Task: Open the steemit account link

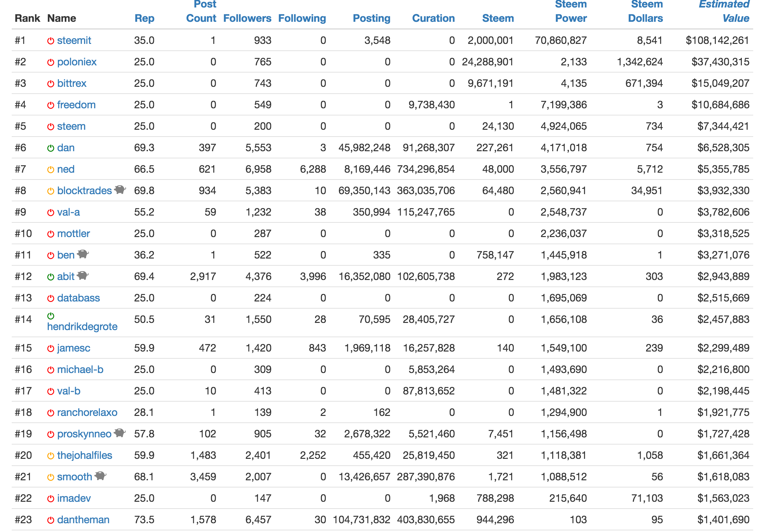Action: point(74,40)
